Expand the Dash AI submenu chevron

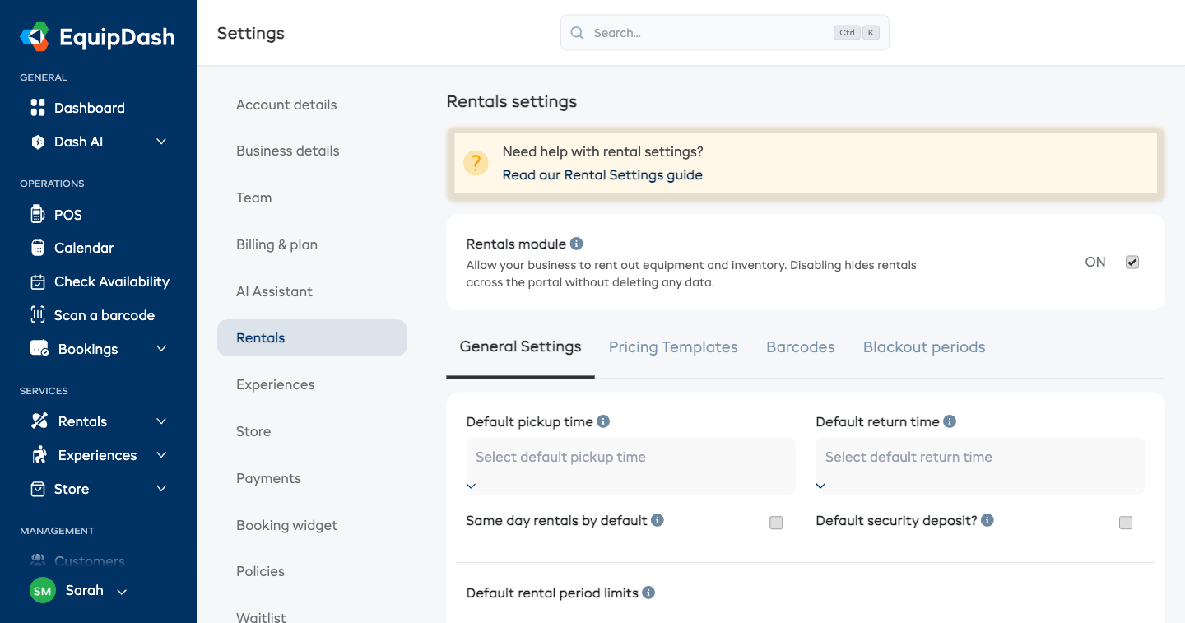tap(161, 142)
